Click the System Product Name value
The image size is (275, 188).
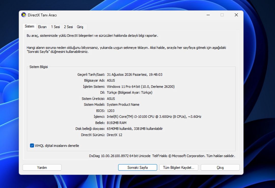point(123,105)
